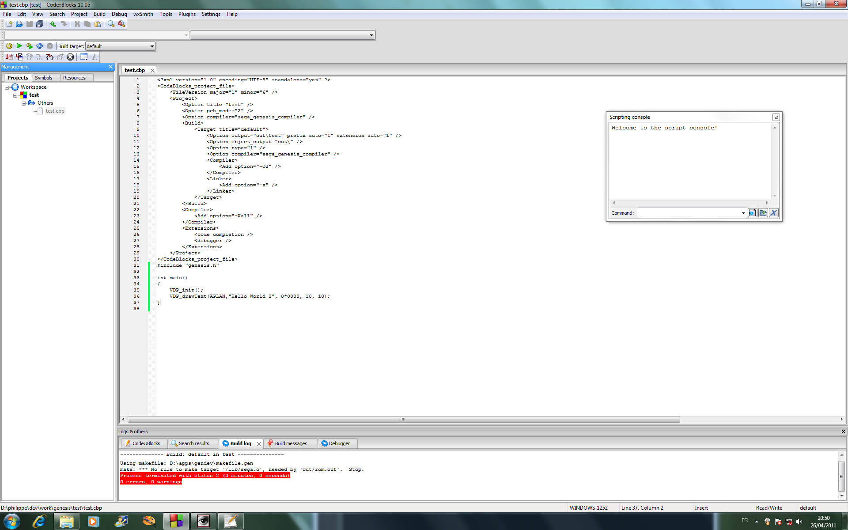
Task: Click the New file icon
Action: [x=9, y=24]
